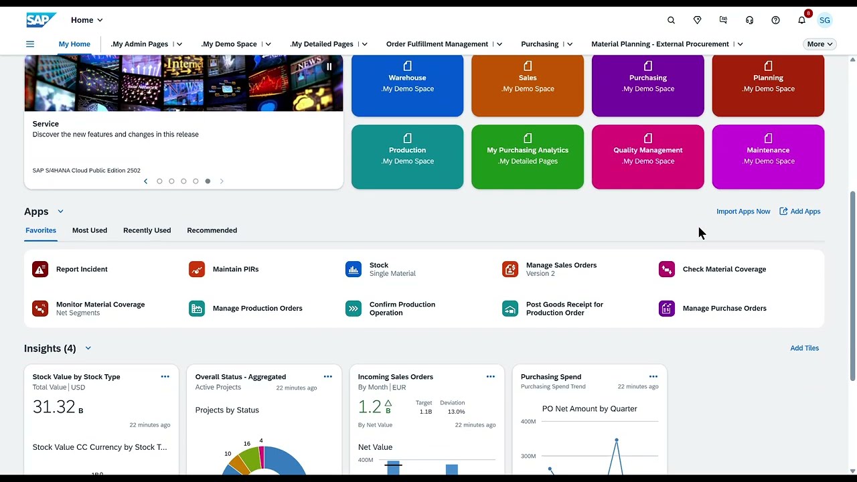Open the pink Quality Management tile
Screen dimensions: 857x482
tap(648, 157)
